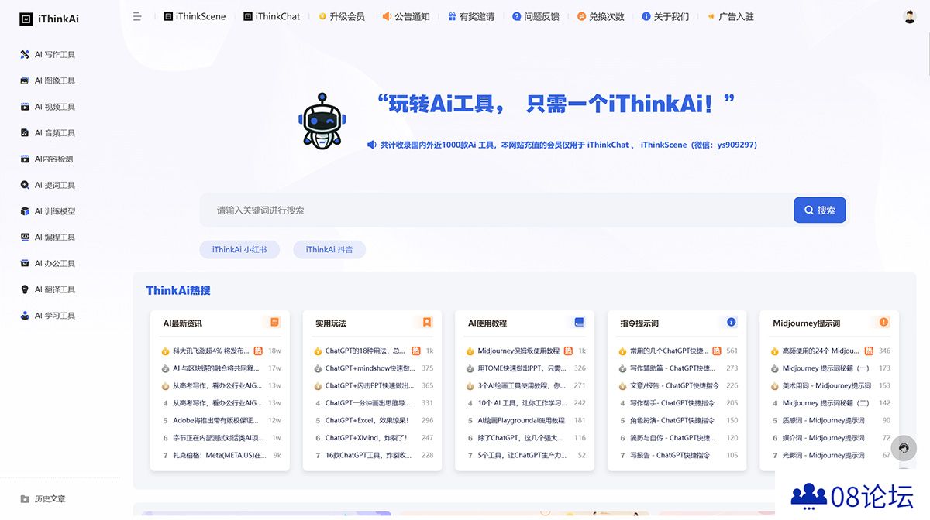Open 10个 AI 工具，让你工作学习 link

(x=522, y=403)
